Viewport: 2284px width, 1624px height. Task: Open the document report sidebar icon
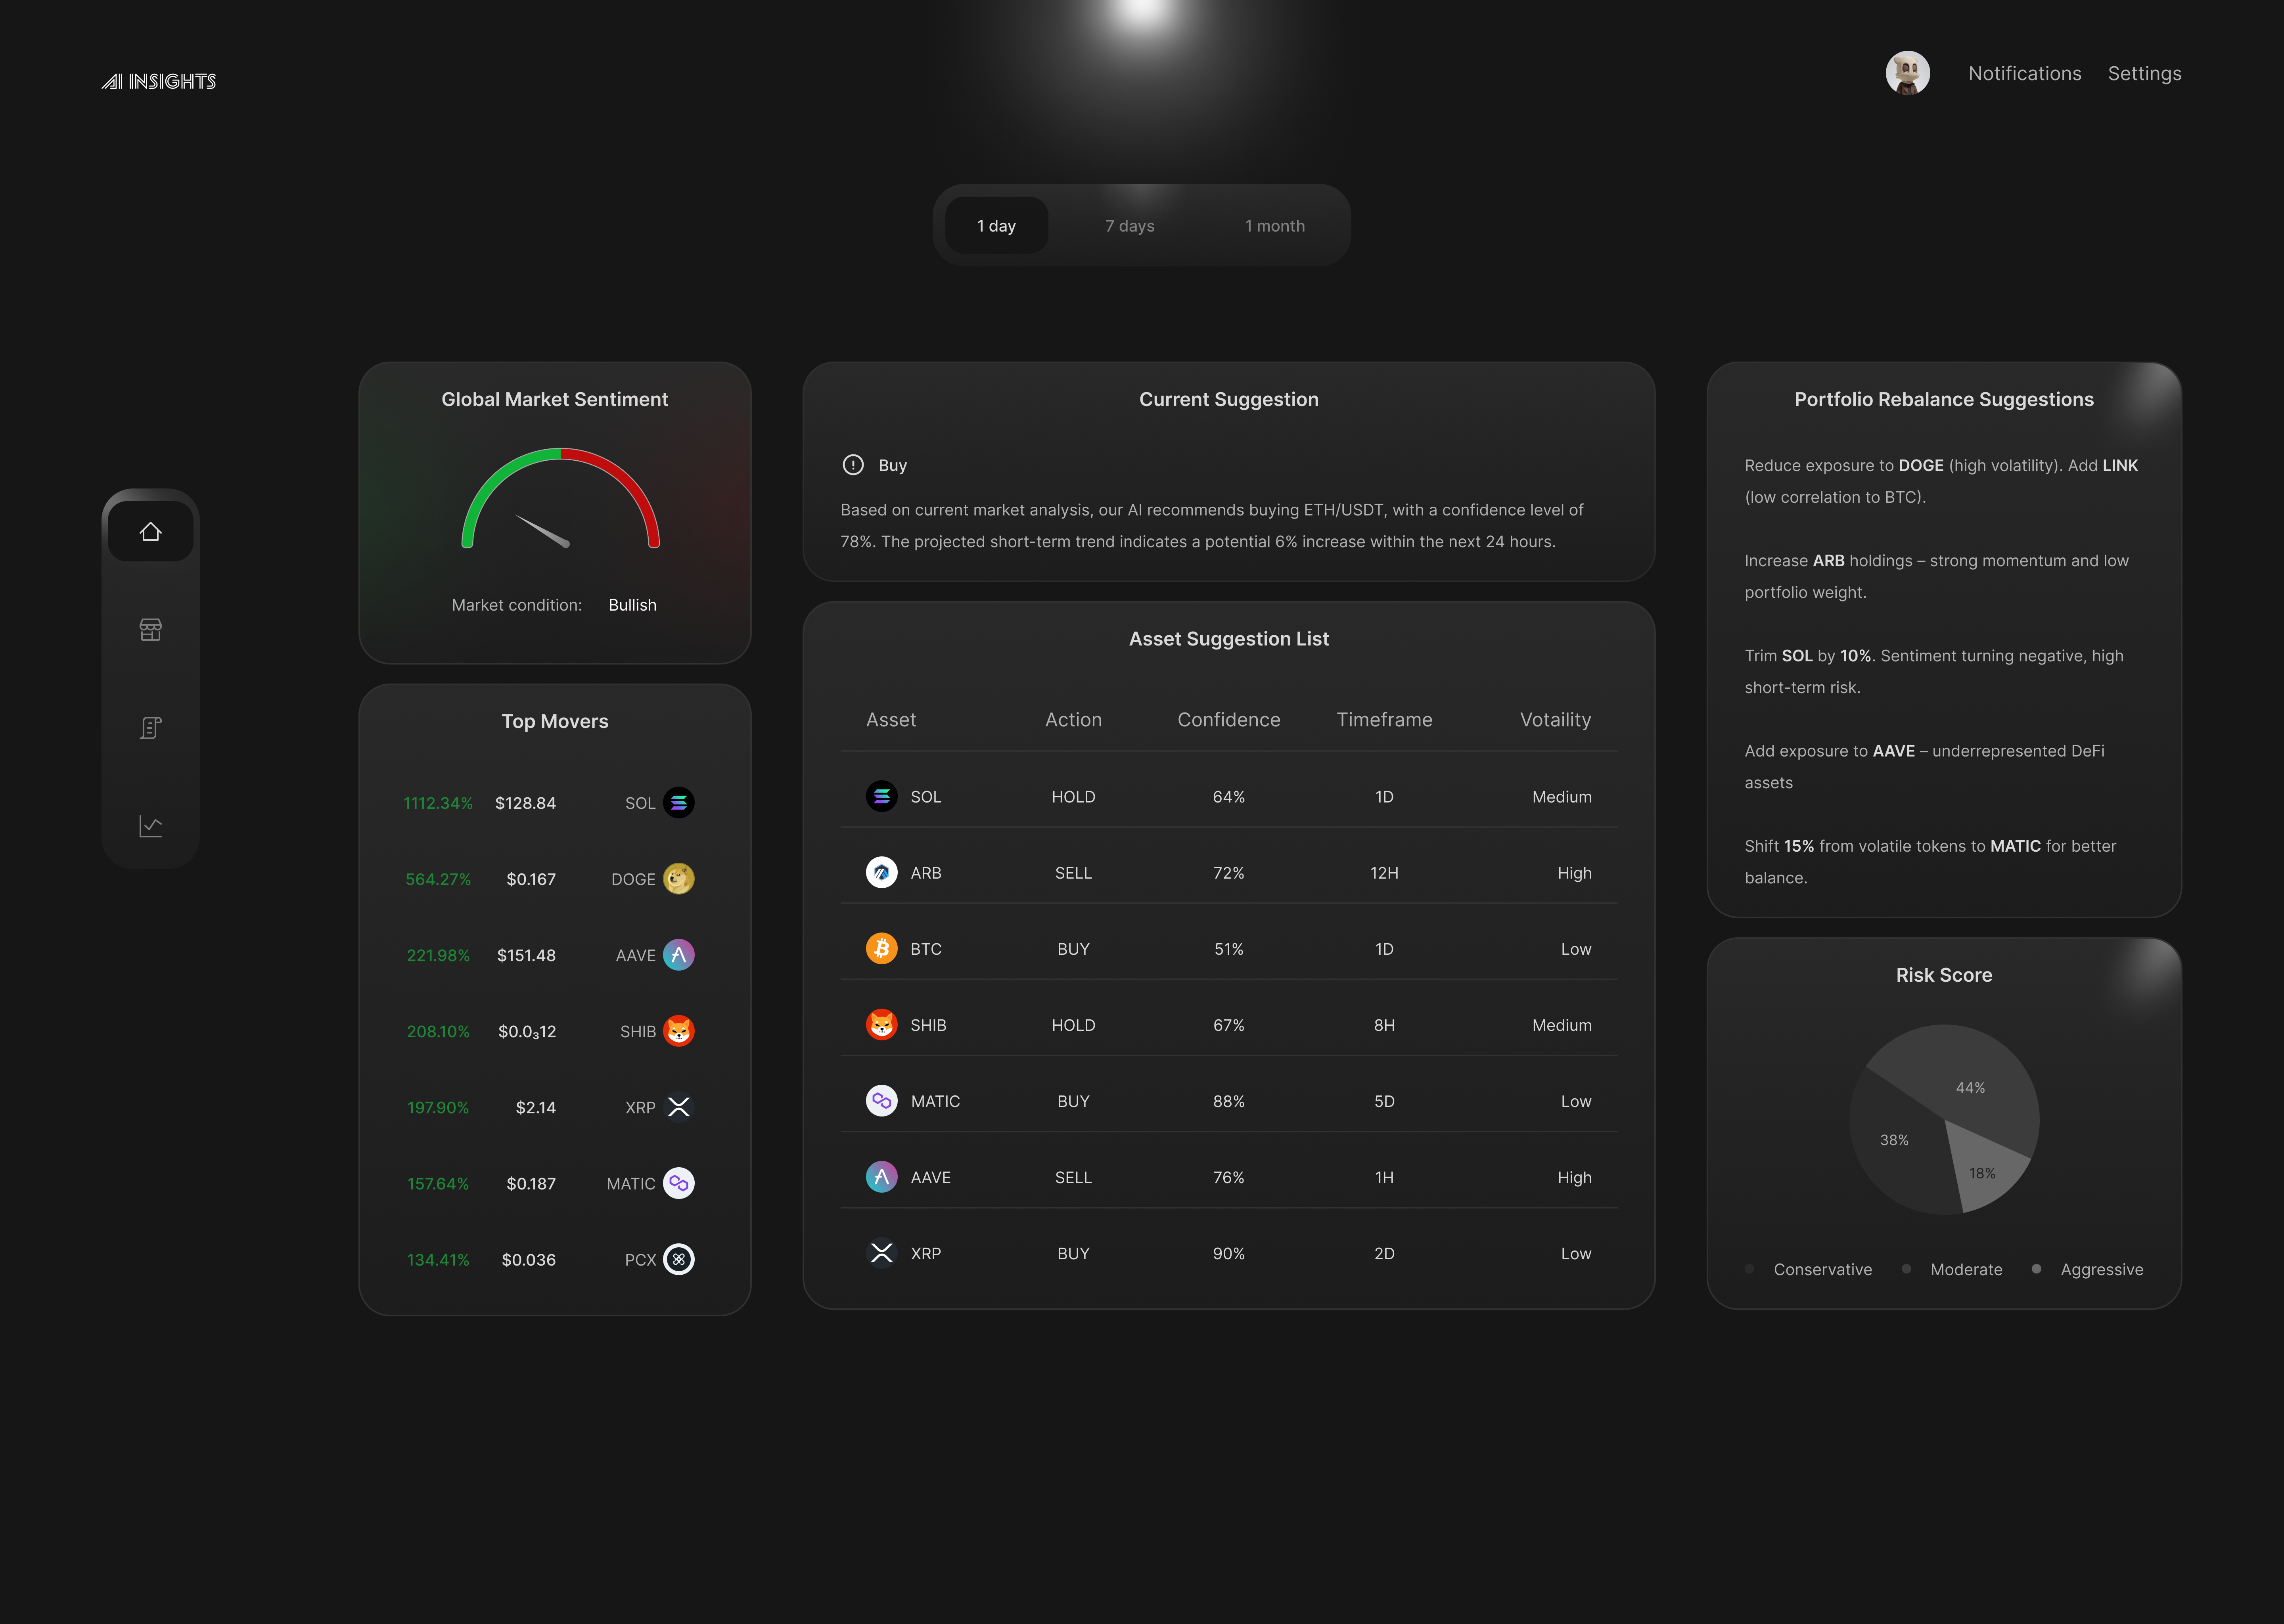tap(150, 728)
